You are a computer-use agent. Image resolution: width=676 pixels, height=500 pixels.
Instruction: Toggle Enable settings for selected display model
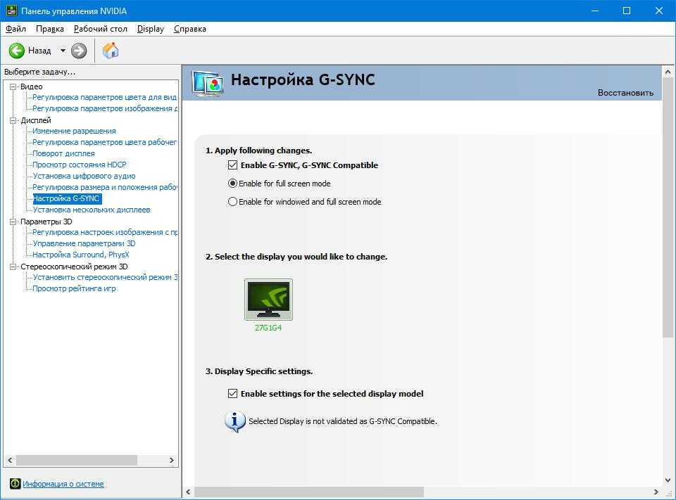233,393
